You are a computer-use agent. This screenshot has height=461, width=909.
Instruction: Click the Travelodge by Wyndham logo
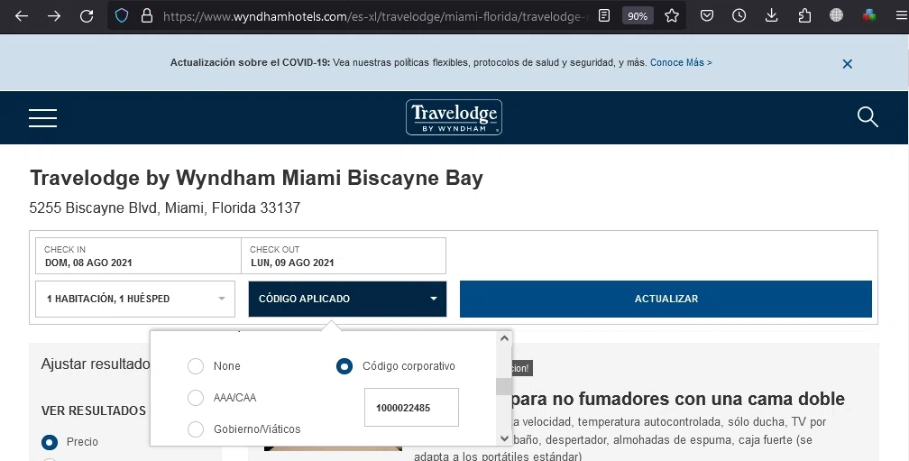pos(454,117)
